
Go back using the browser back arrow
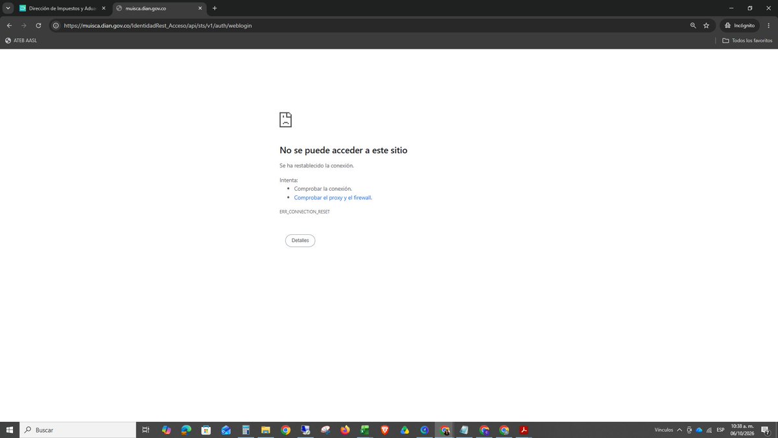tap(9, 25)
